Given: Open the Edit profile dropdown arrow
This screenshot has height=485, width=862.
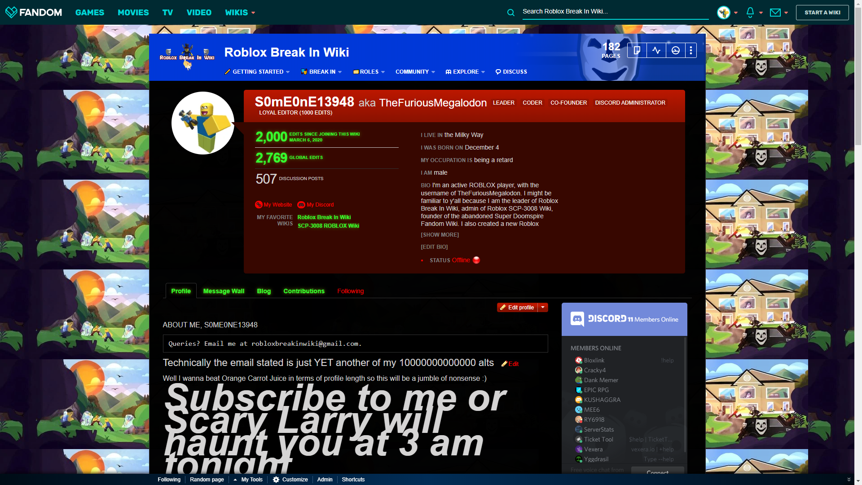Looking at the screenshot, I should [x=543, y=308].
